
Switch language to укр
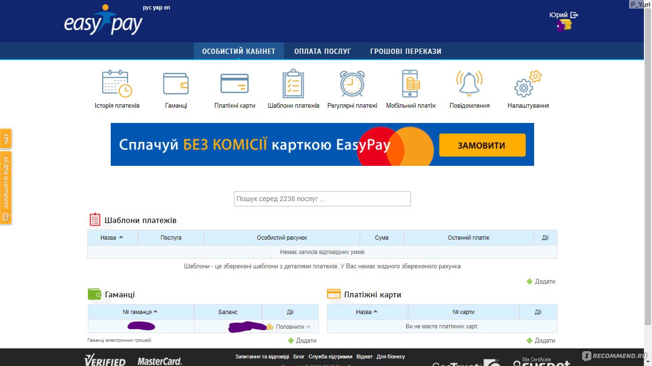pyautogui.click(x=158, y=8)
